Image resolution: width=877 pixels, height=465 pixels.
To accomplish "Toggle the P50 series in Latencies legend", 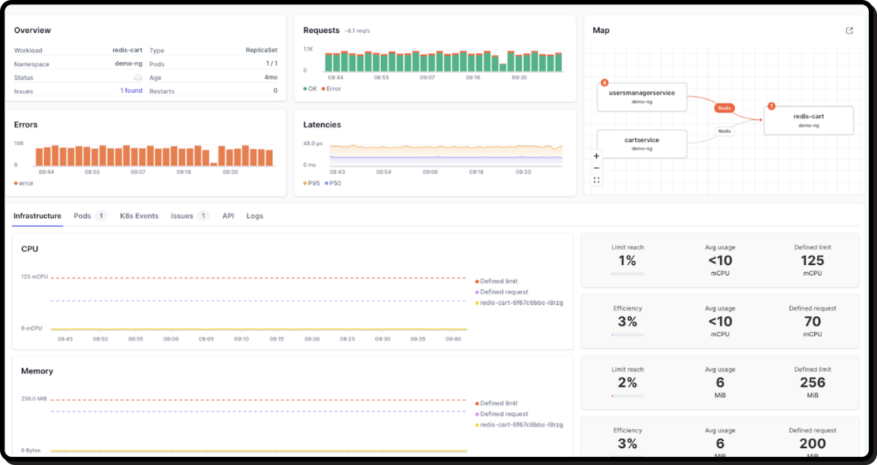I will (x=333, y=184).
